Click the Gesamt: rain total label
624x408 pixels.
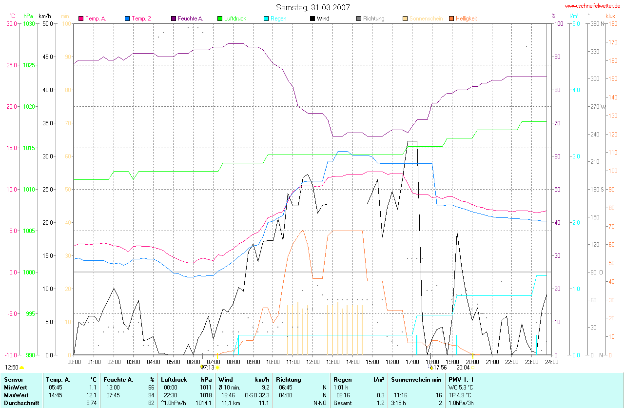tap(343, 403)
